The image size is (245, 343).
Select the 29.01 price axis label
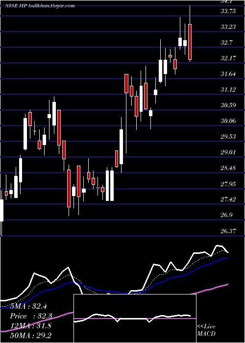click(228, 152)
